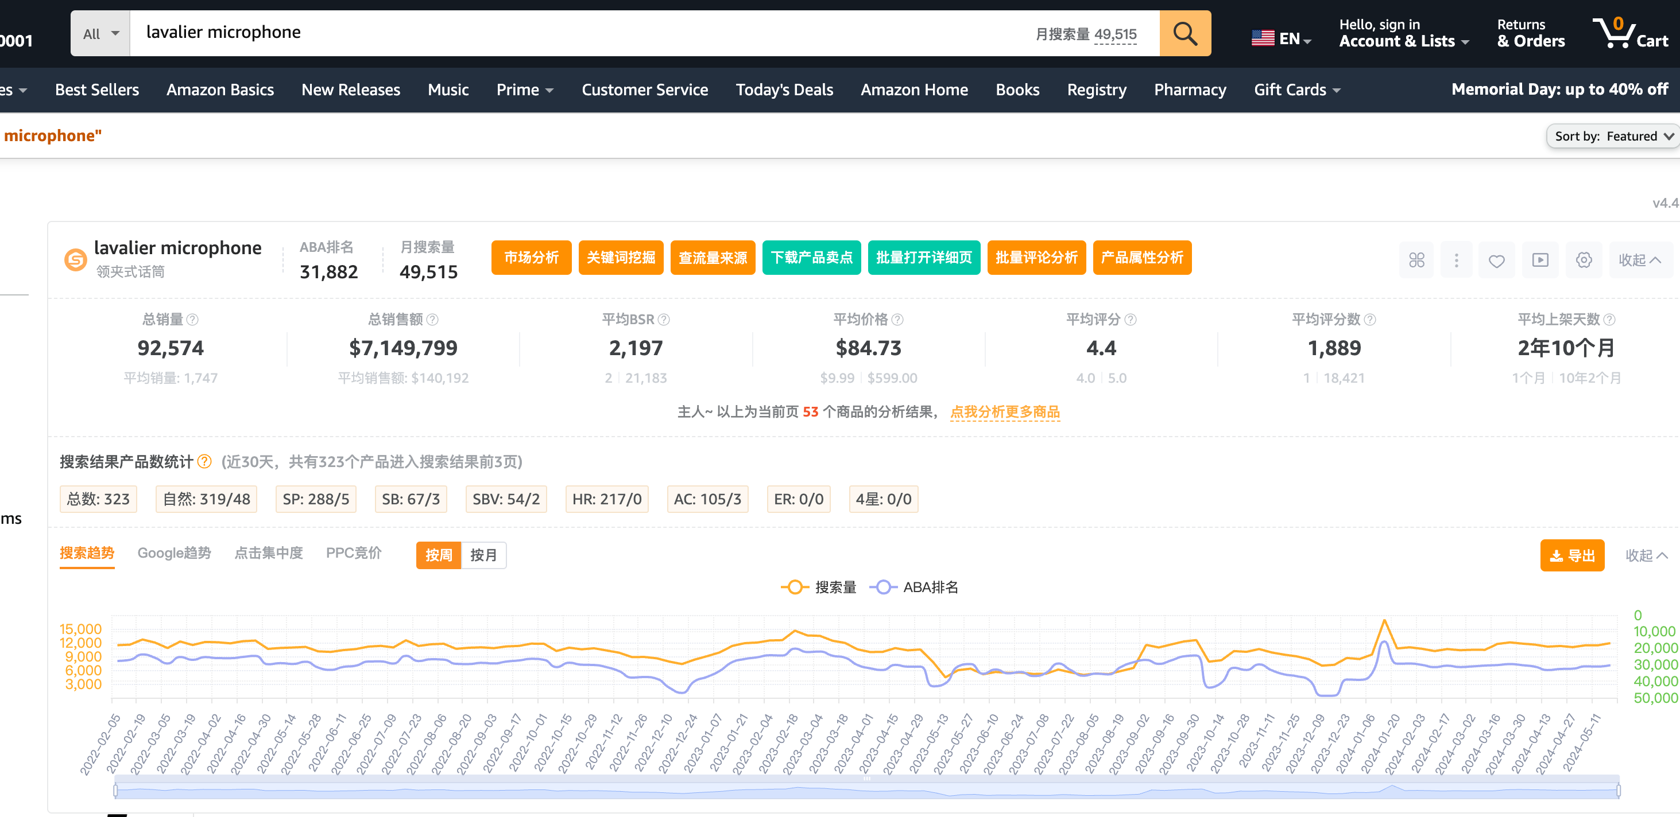Open the All department dropdown
The height and width of the screenshot is (817, 1680).
(x=100, y=33)
